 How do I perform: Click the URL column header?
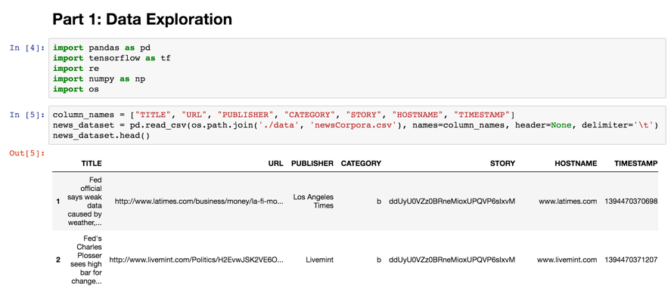coord(276,163)
